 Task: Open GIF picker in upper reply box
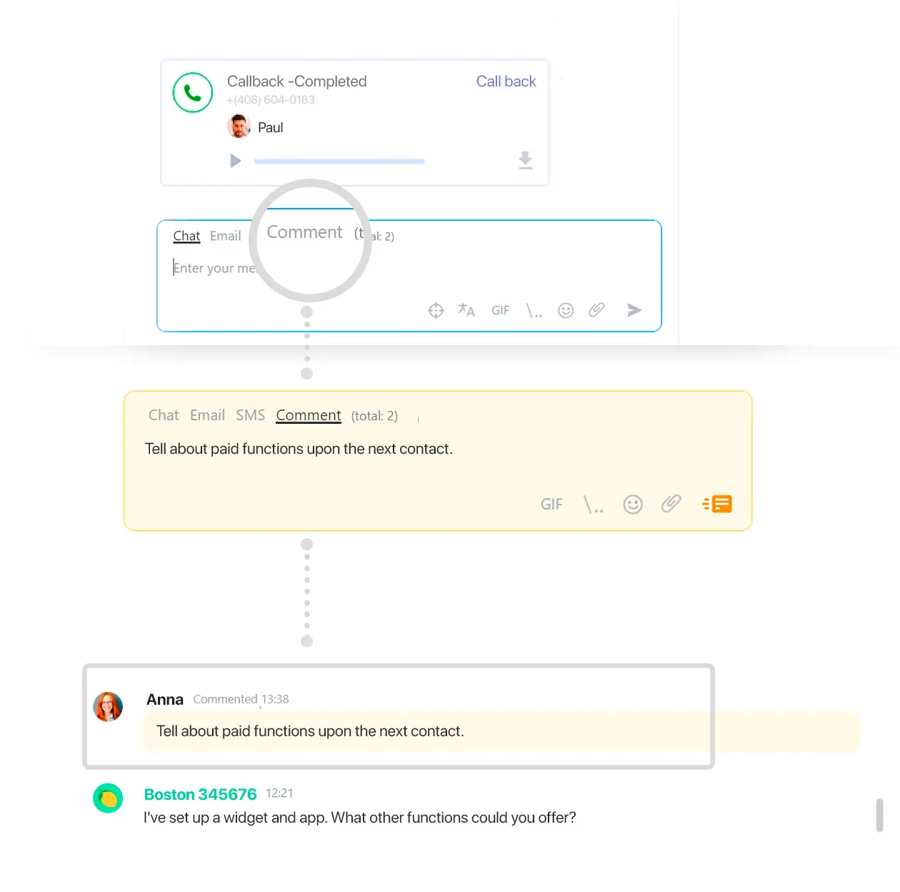click(x=500, y=310)
